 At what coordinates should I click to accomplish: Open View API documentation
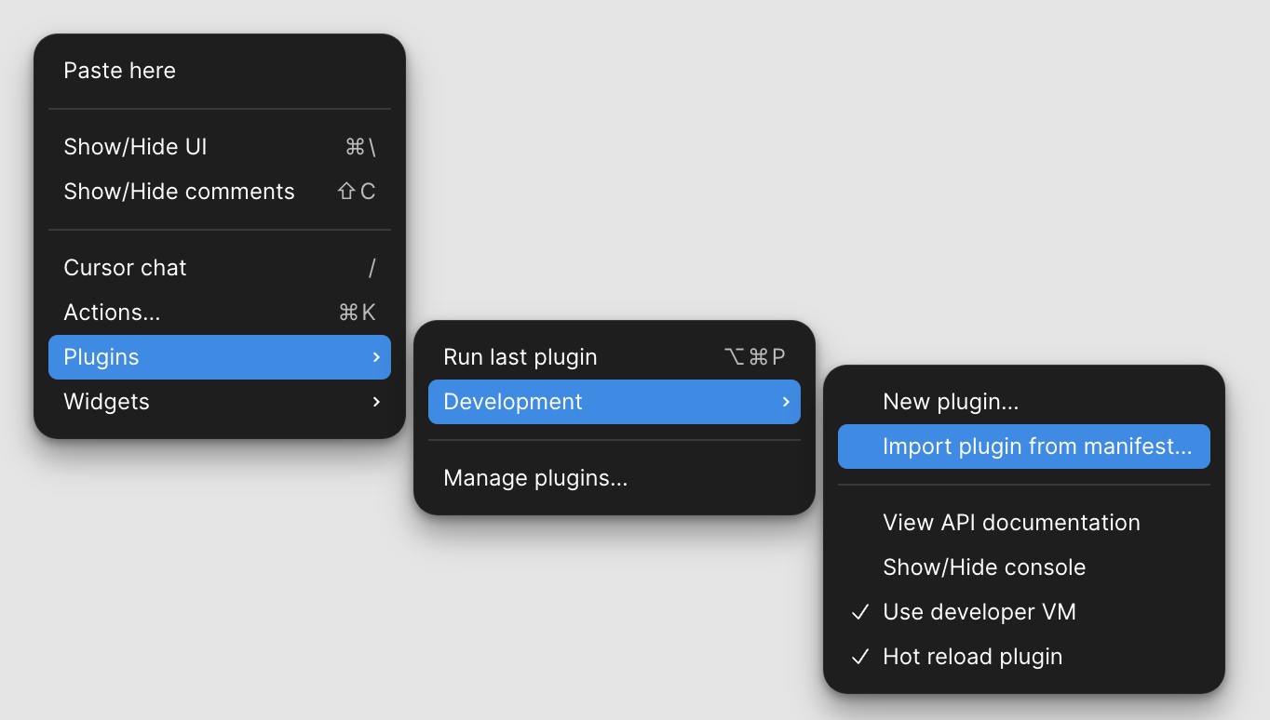(1011, 523)
